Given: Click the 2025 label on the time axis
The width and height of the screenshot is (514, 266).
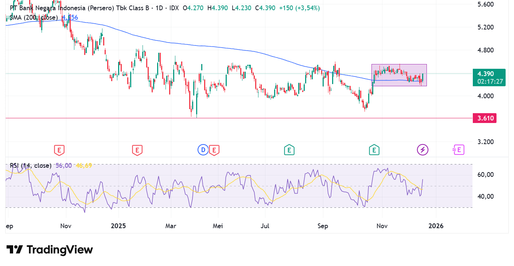Looking at the screenshot, I should (118, 226).
